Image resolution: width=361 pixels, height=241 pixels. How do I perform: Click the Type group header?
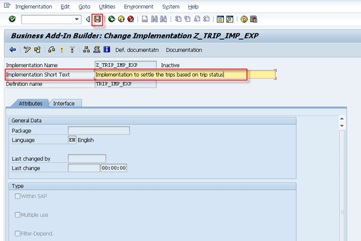[x=152, y=186]
